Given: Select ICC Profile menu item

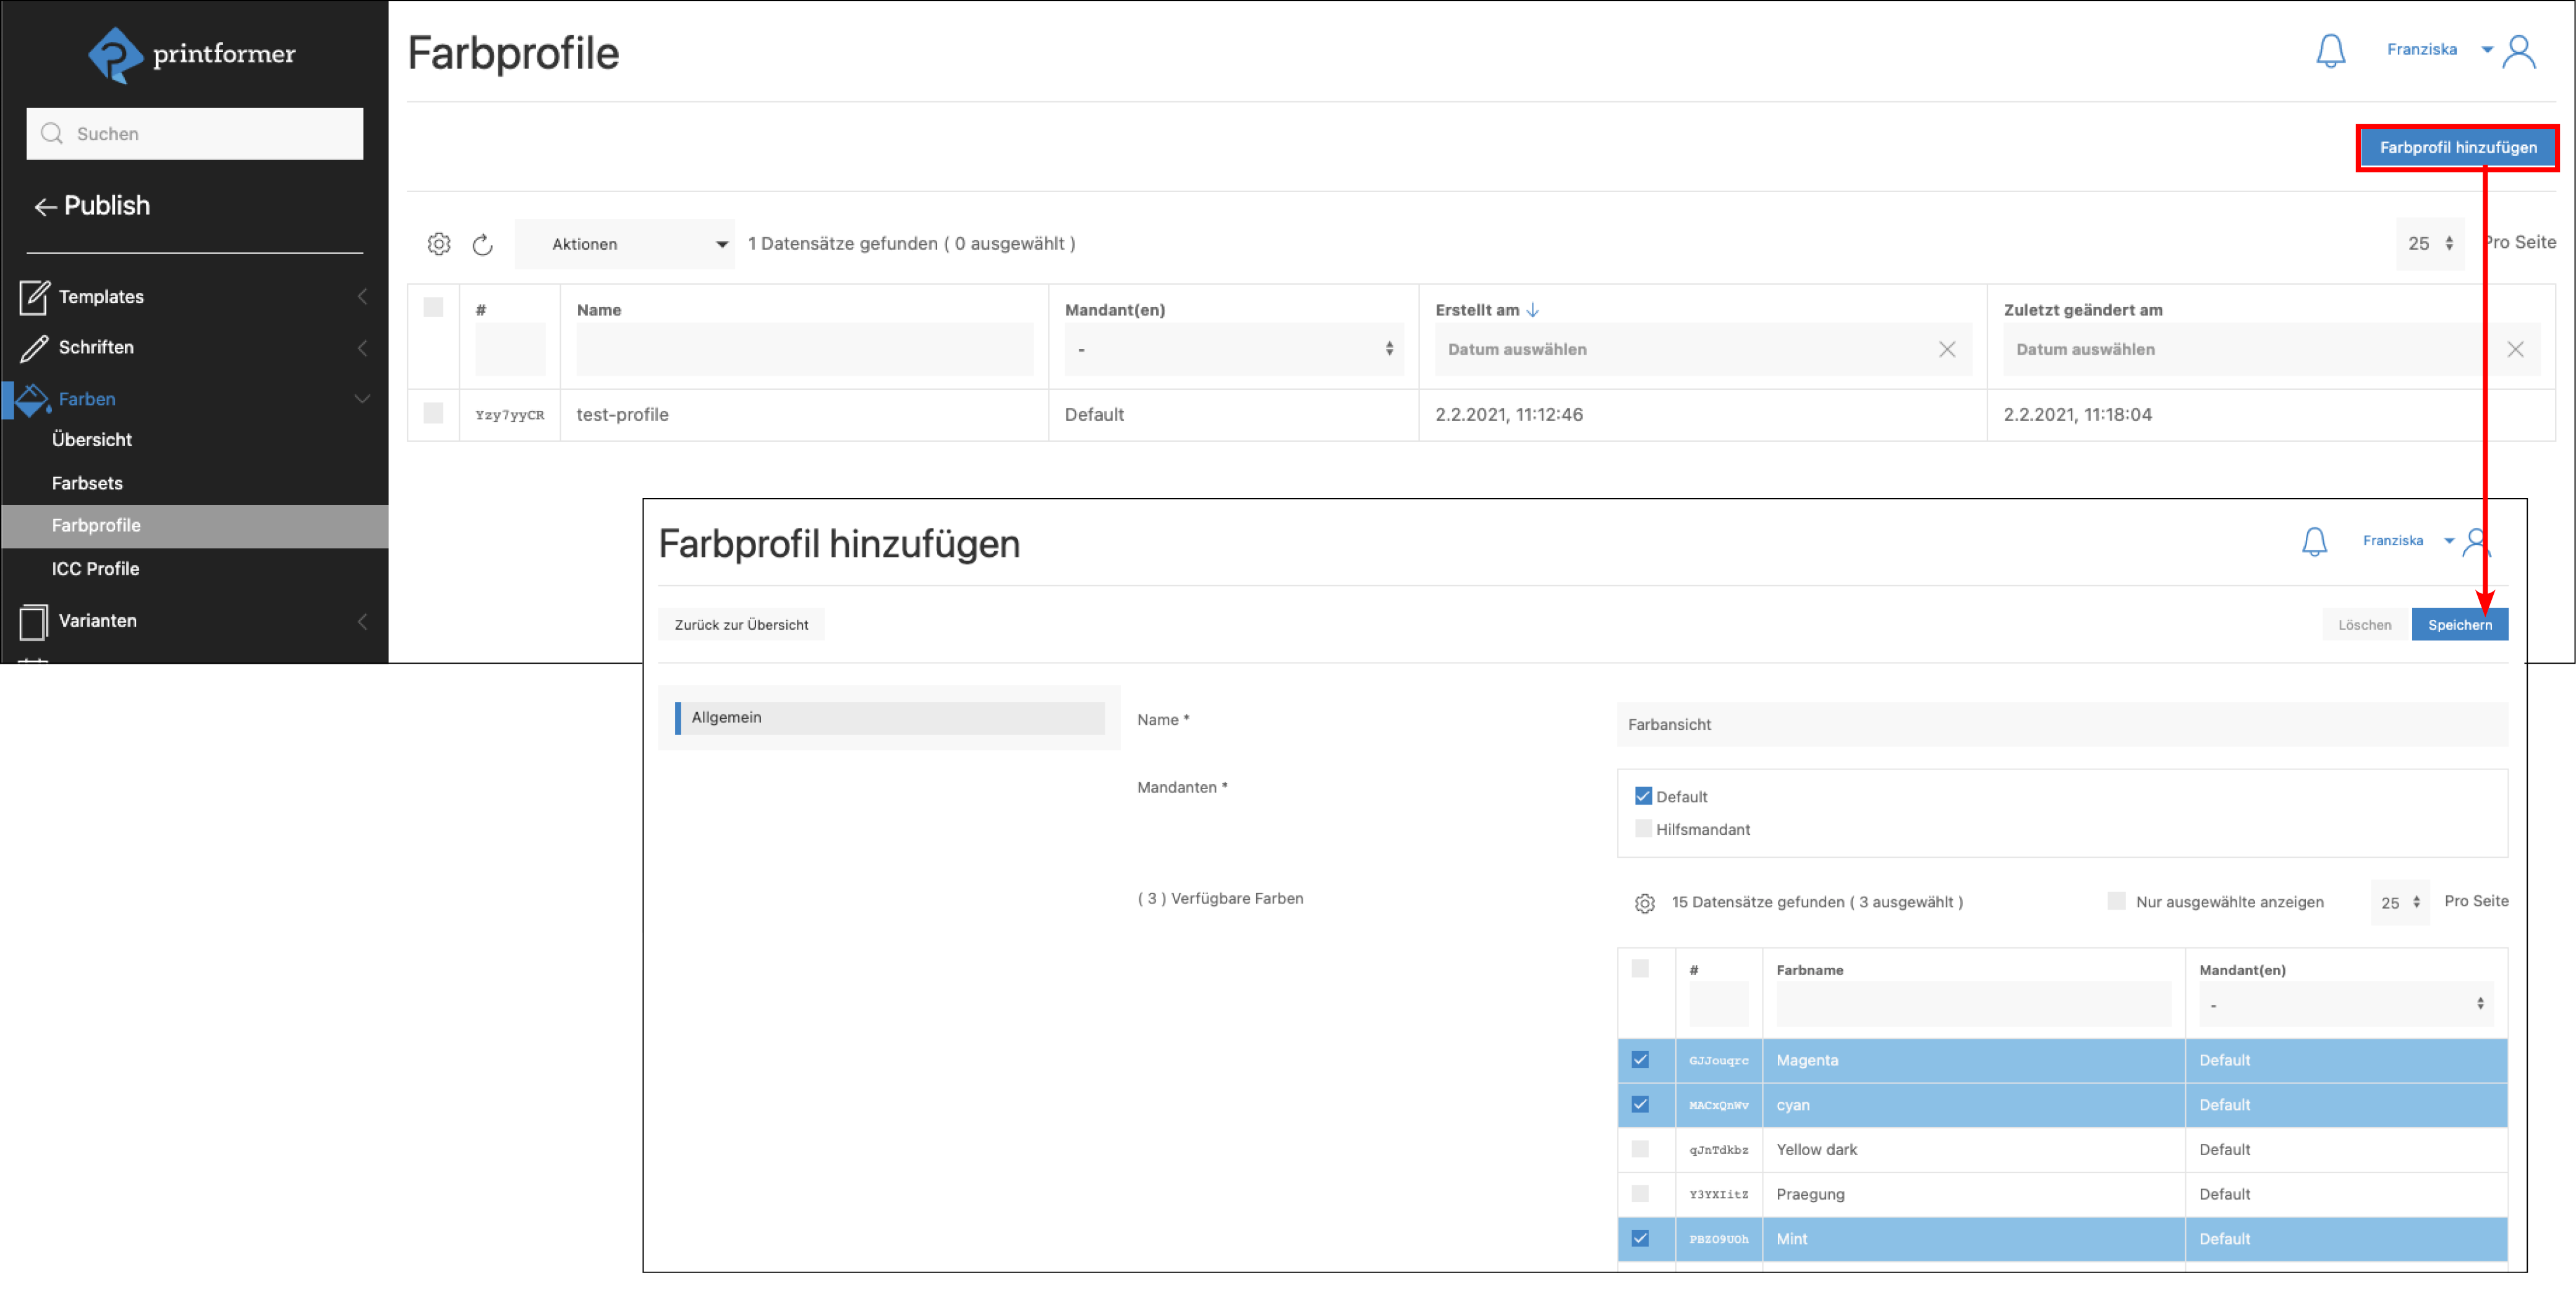Looking at the screenshot, I should coord(95,569).
